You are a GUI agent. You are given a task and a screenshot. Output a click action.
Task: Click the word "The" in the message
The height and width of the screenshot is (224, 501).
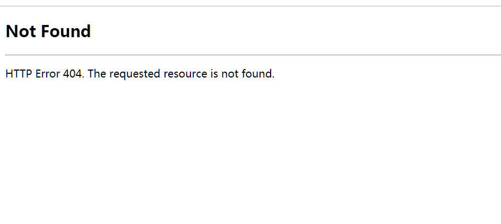[97, 74]
